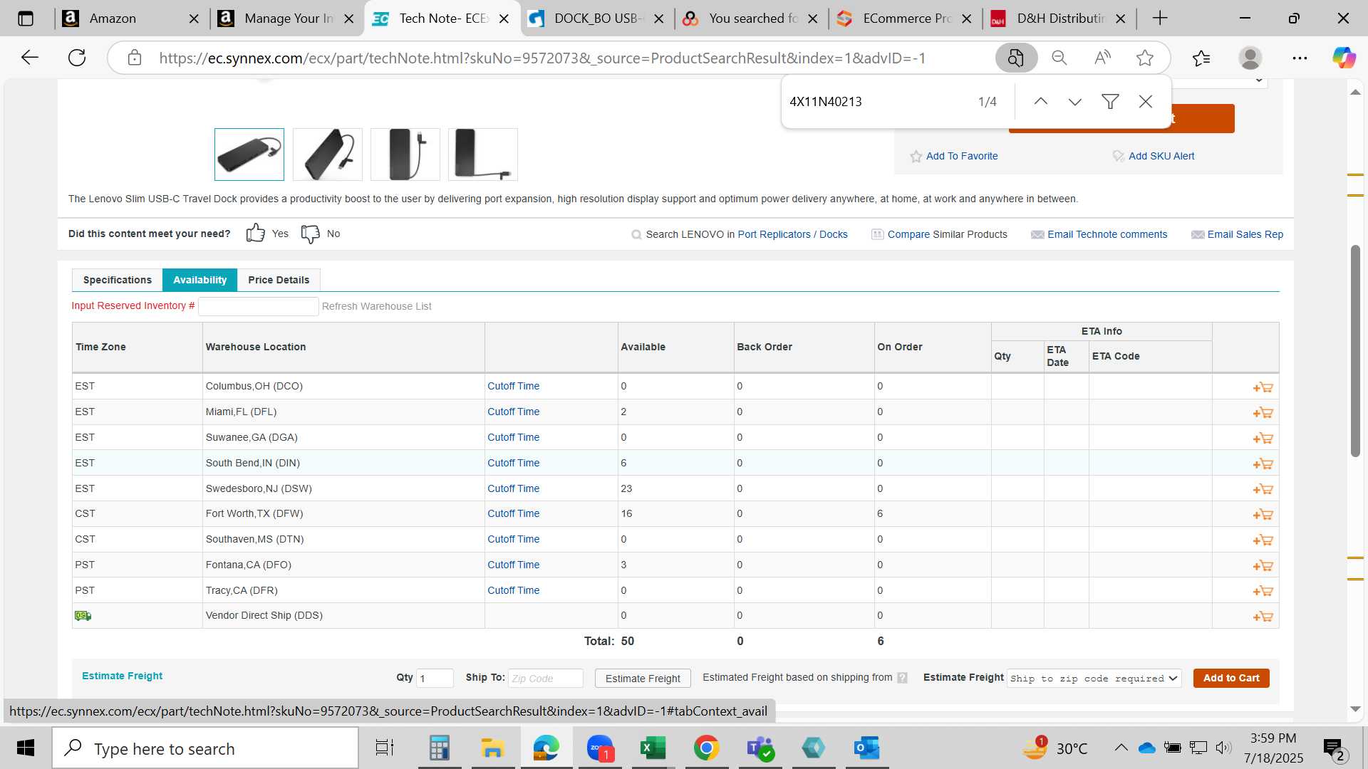
Task: Click the help icon beside shipping from
Action: point(902,678)
